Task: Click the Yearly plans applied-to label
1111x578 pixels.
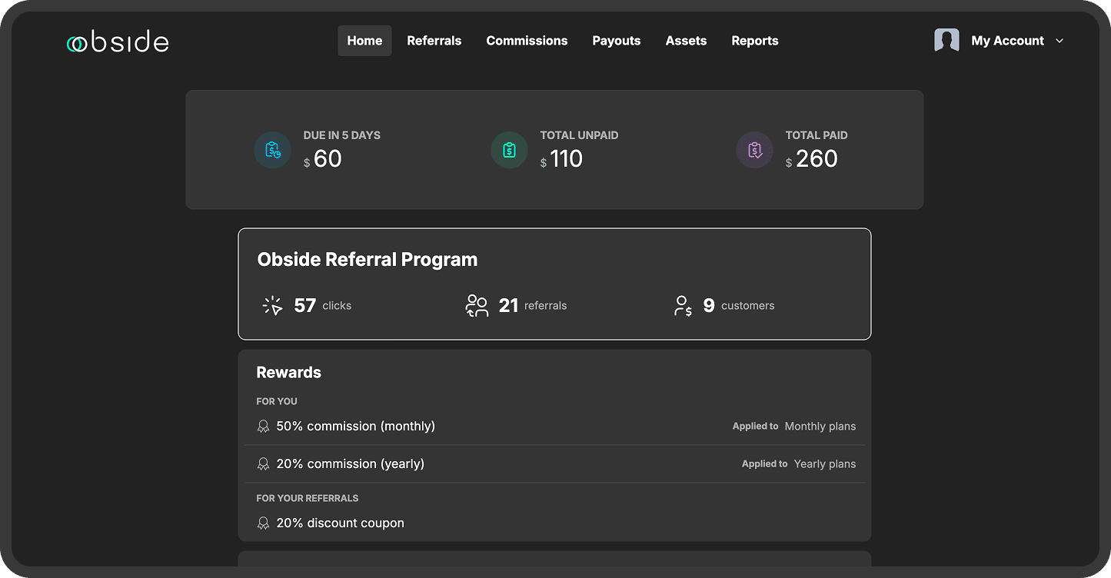Action: [825, 463]
